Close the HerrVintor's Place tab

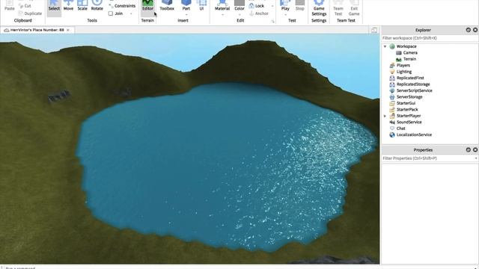(68, 30)
